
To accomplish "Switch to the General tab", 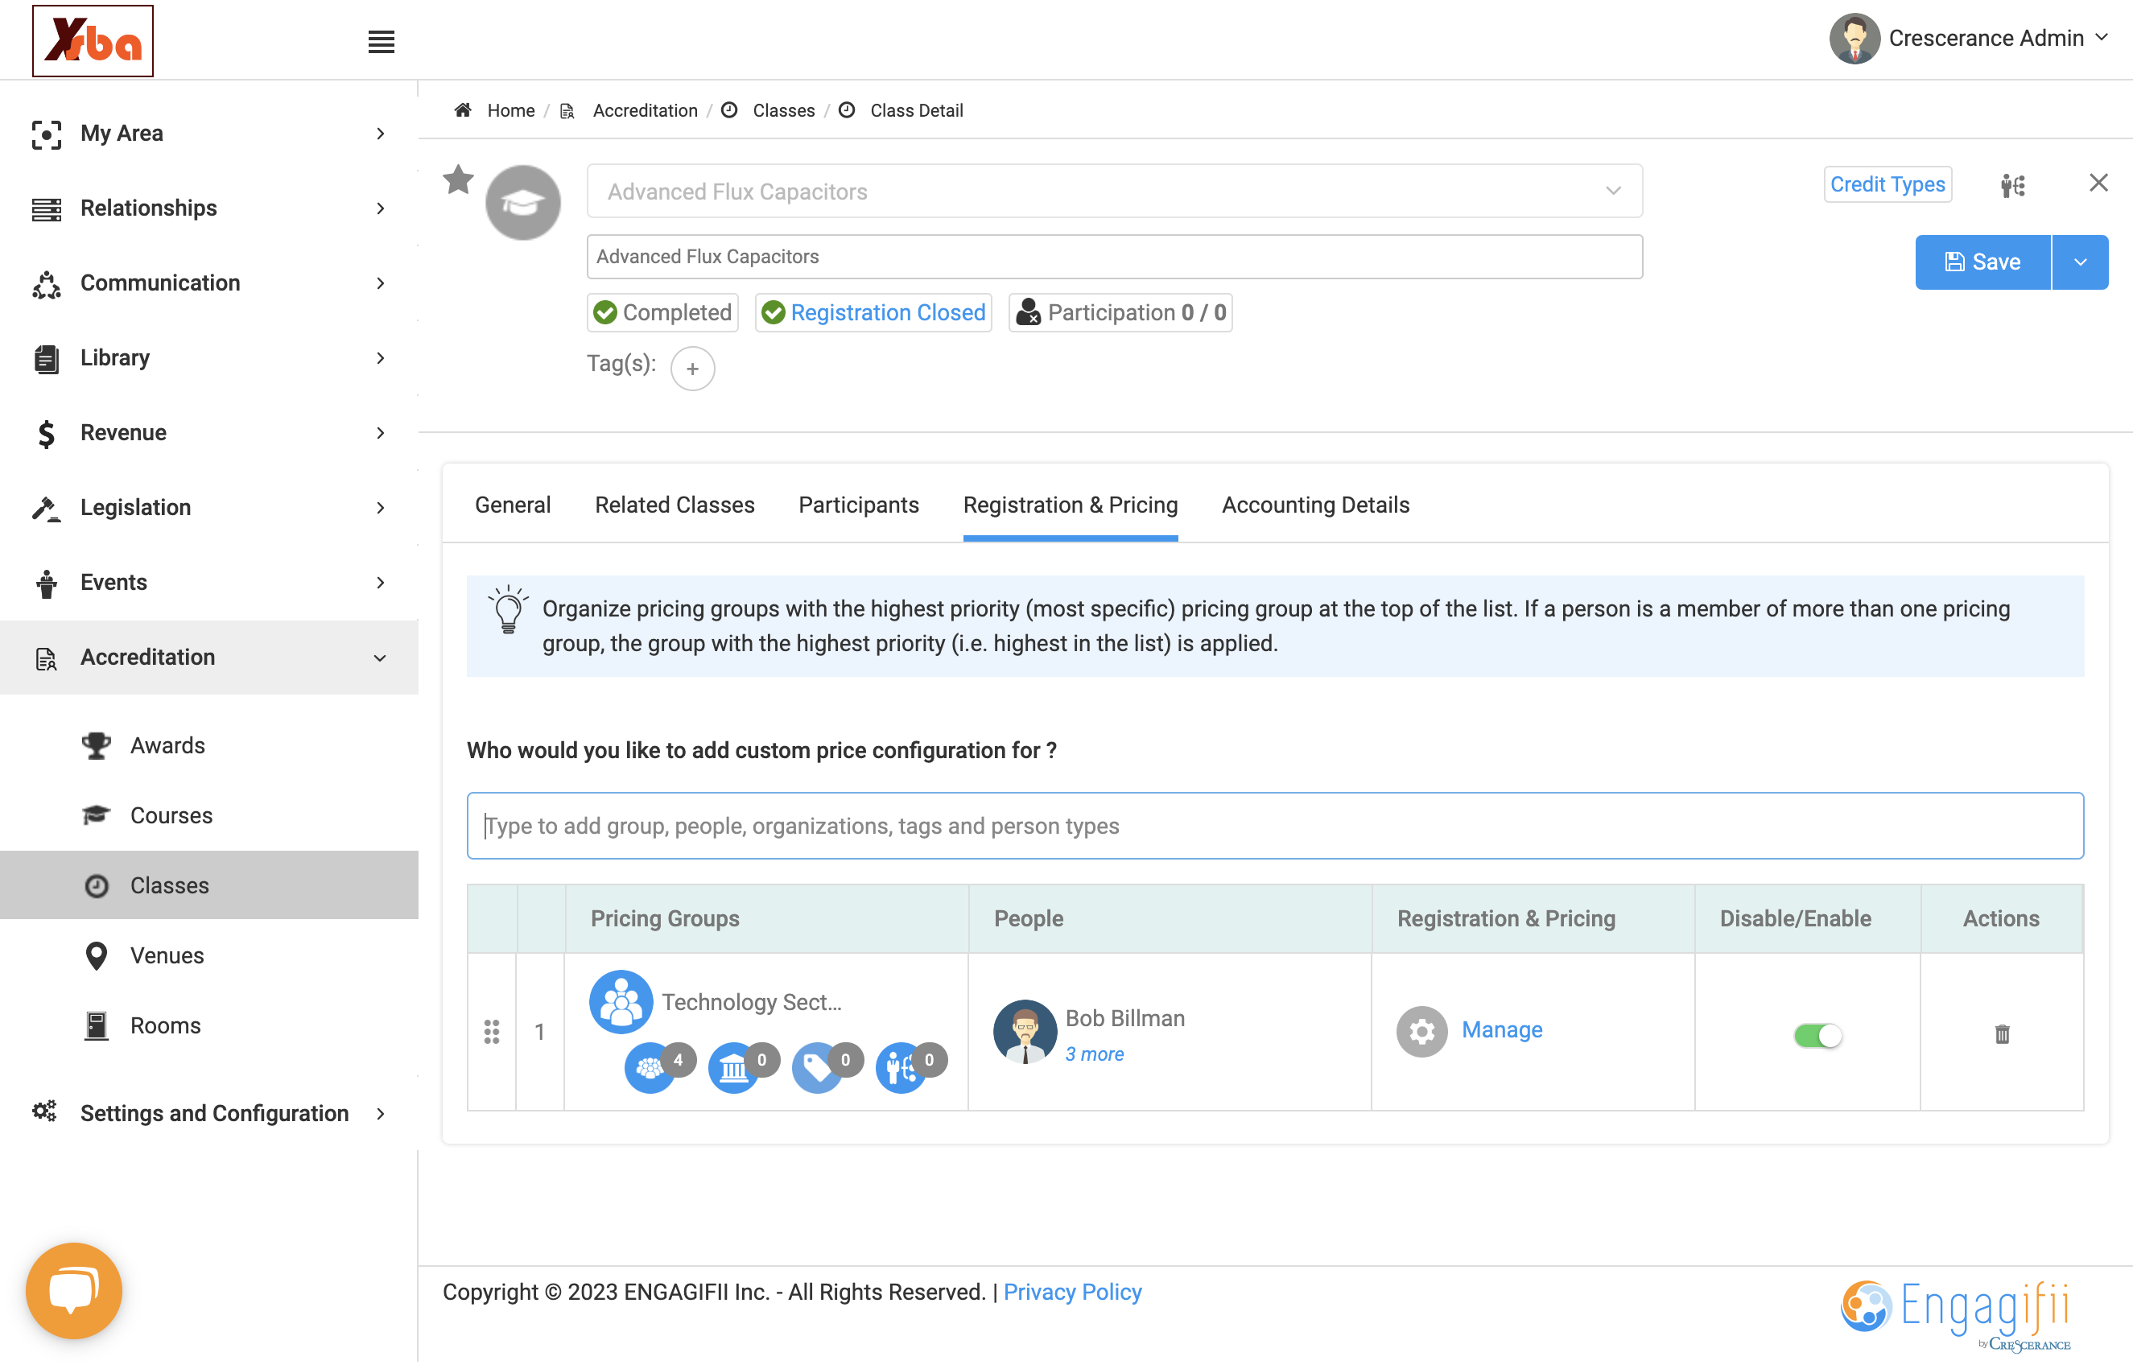I will (512, 505).
